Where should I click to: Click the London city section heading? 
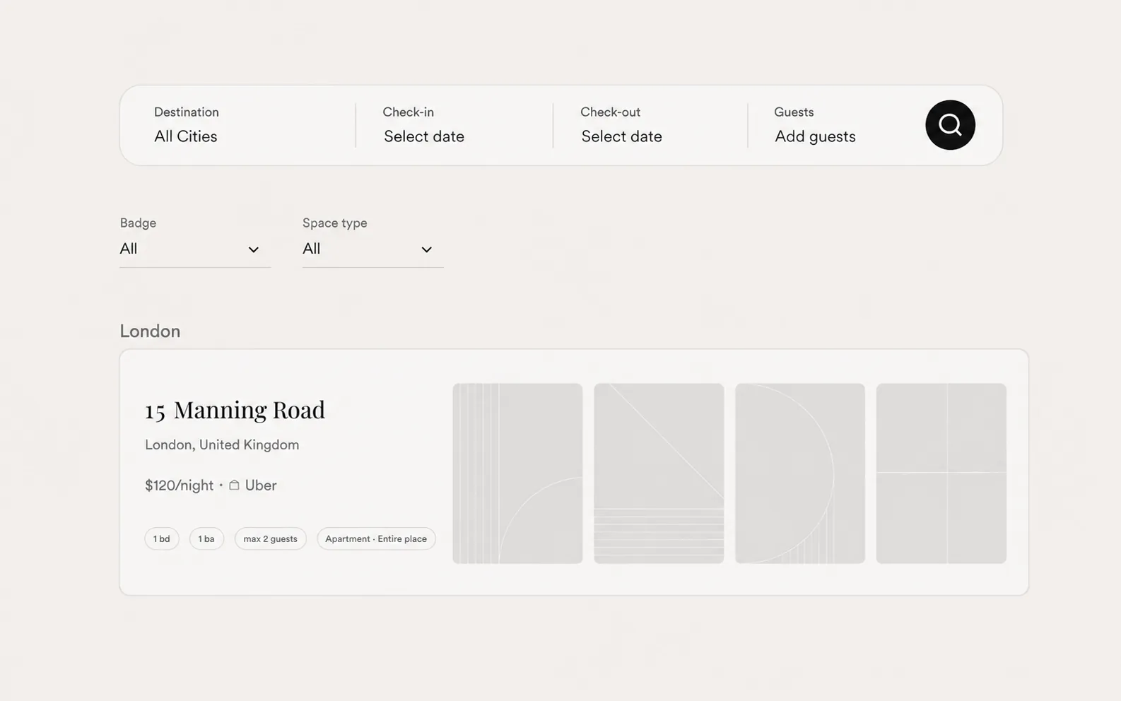coord(150,331)
